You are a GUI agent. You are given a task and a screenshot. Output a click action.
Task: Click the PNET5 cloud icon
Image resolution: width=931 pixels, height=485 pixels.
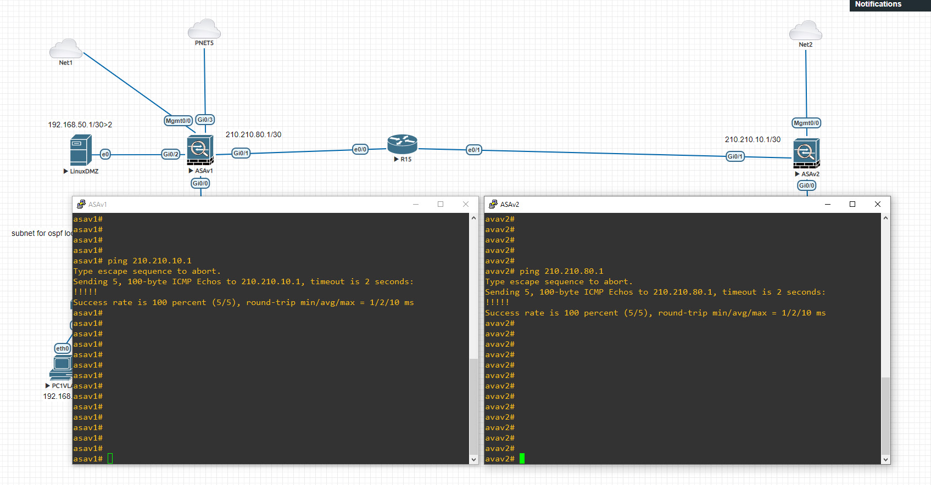pyautogui.click(x=204, y=29)
